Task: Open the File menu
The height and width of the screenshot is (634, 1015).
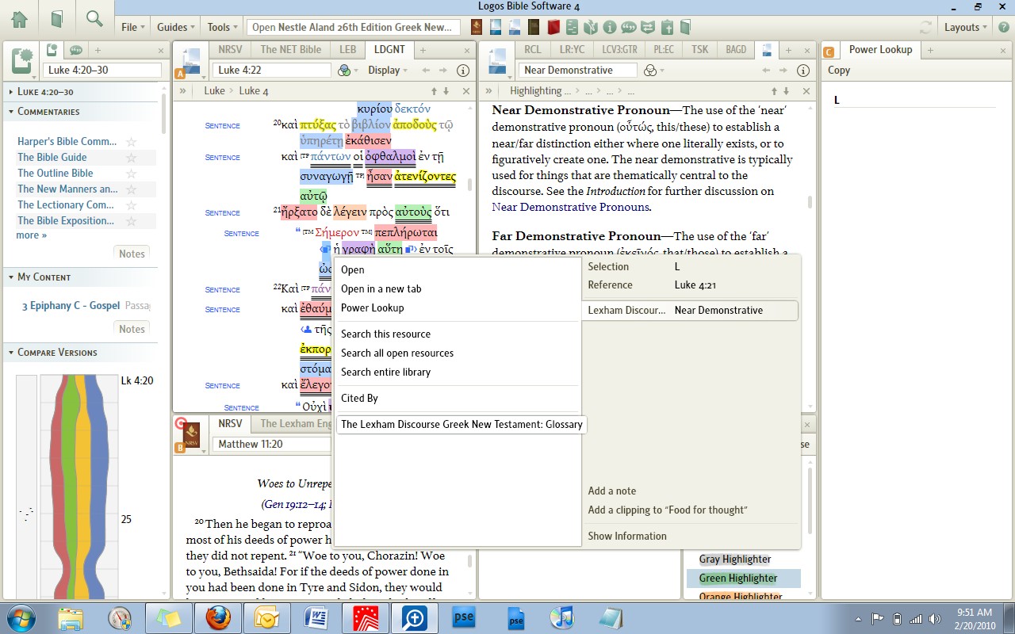Action: coord(133,27)
